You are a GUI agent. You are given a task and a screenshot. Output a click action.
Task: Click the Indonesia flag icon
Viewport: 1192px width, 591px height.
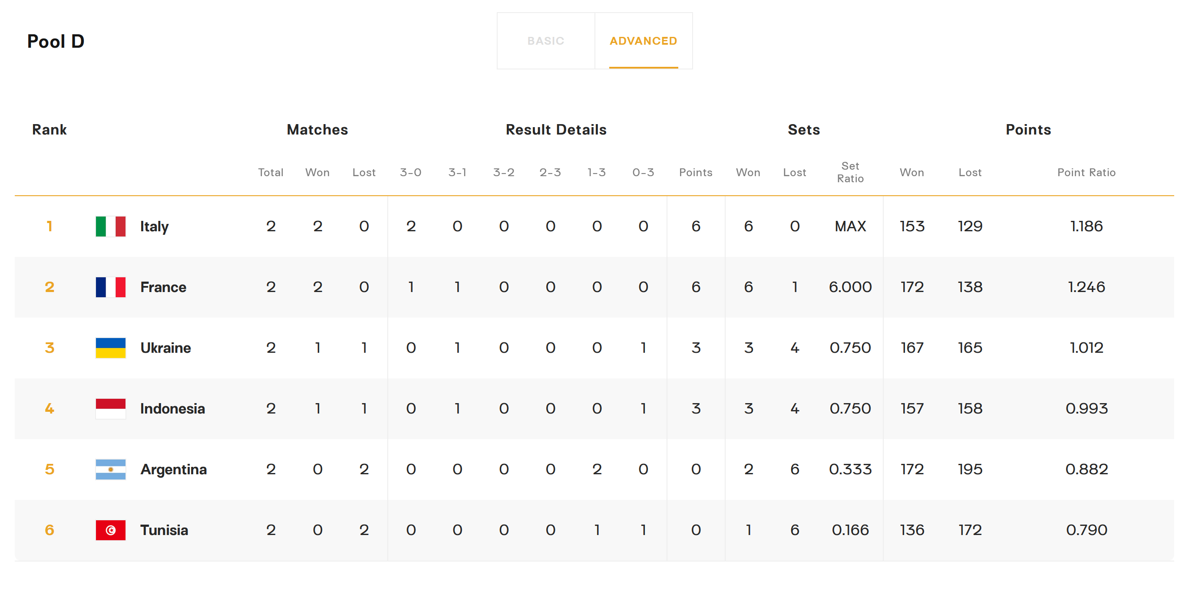click(x=111, y=408)
